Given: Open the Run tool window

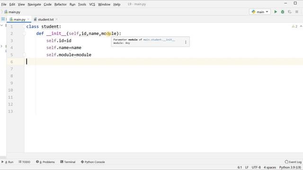Looking at the screenshot, I should (8, 162).
